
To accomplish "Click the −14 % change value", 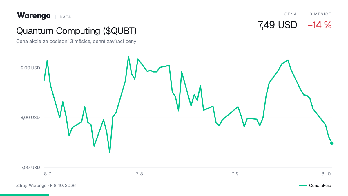I will tap(320, 25).
